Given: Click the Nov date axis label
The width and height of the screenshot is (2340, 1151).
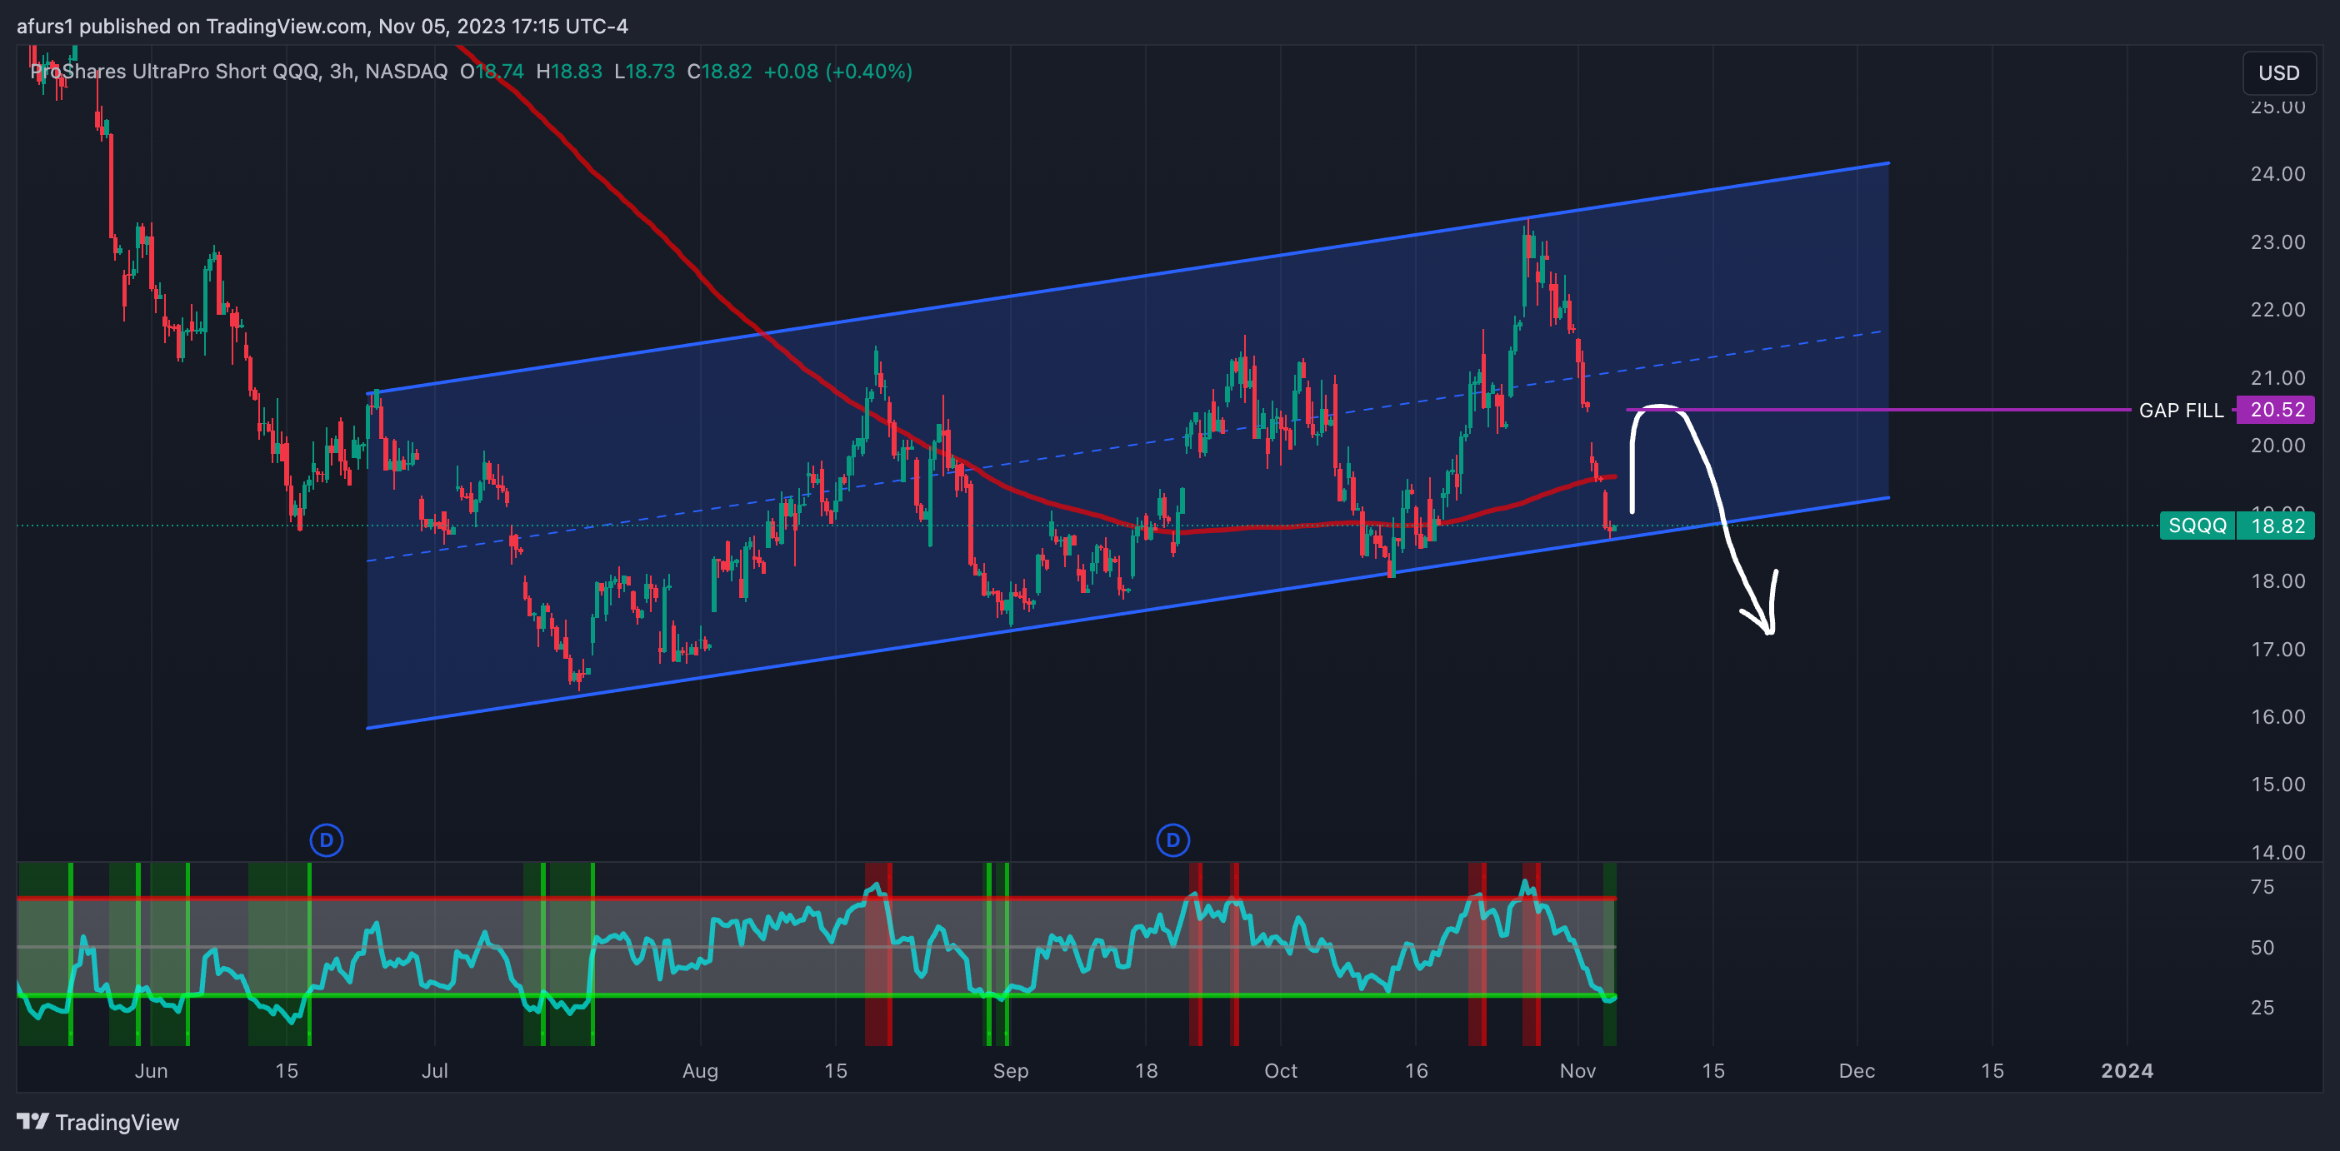Looking at the screenshot, I should click(x=1577, y=1071).
